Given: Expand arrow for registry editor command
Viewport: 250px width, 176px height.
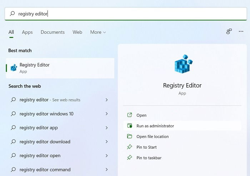Looking at the screenshot, I should [x=107, y=170].
